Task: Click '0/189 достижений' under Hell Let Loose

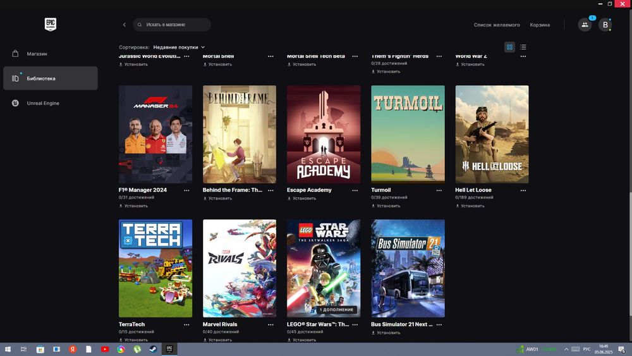Action: [x=474, y=197]
